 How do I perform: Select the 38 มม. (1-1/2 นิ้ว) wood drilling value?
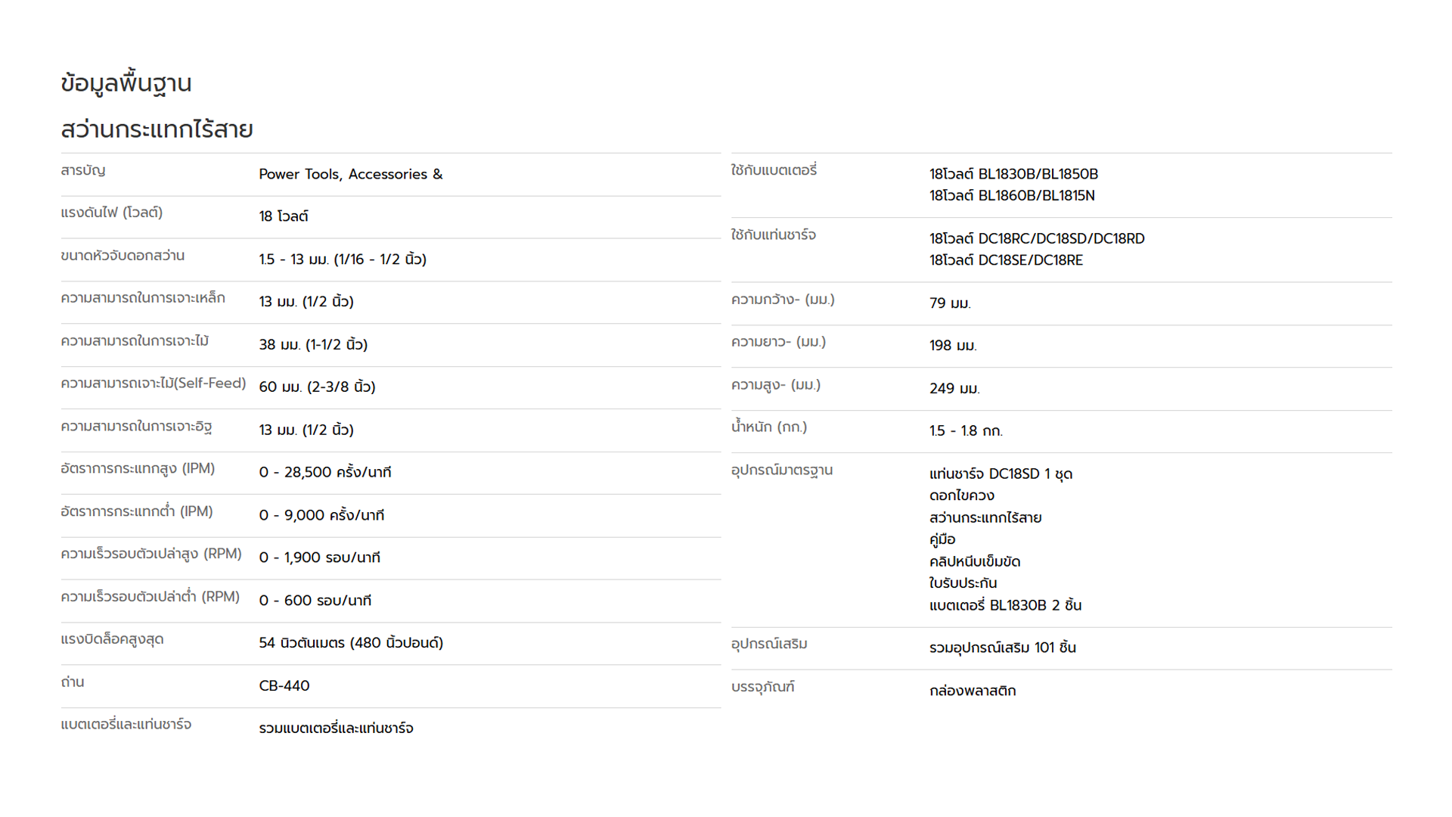(313, 344)
